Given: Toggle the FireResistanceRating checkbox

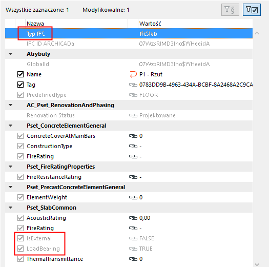Looking at the screenshot, I should (20, 177).
